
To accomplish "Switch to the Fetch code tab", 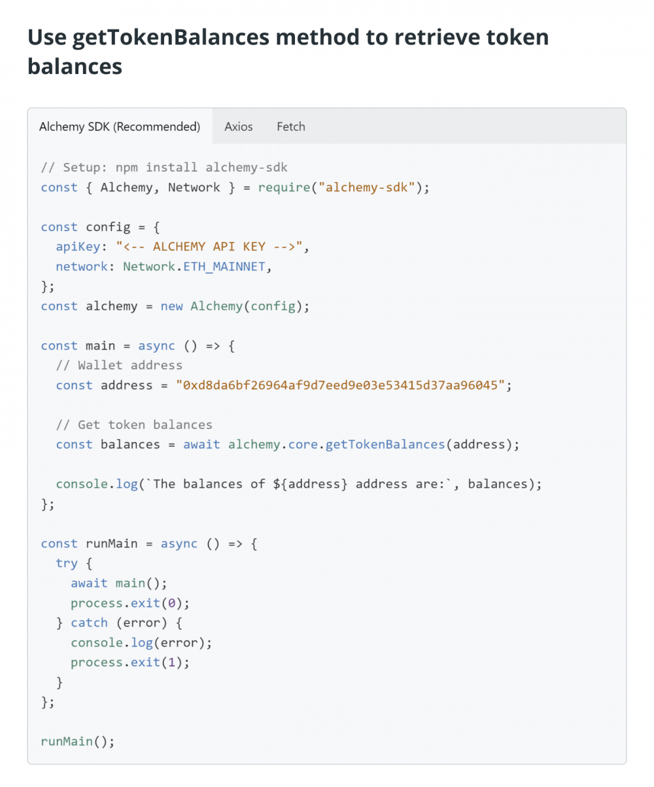I will point(290,126).
